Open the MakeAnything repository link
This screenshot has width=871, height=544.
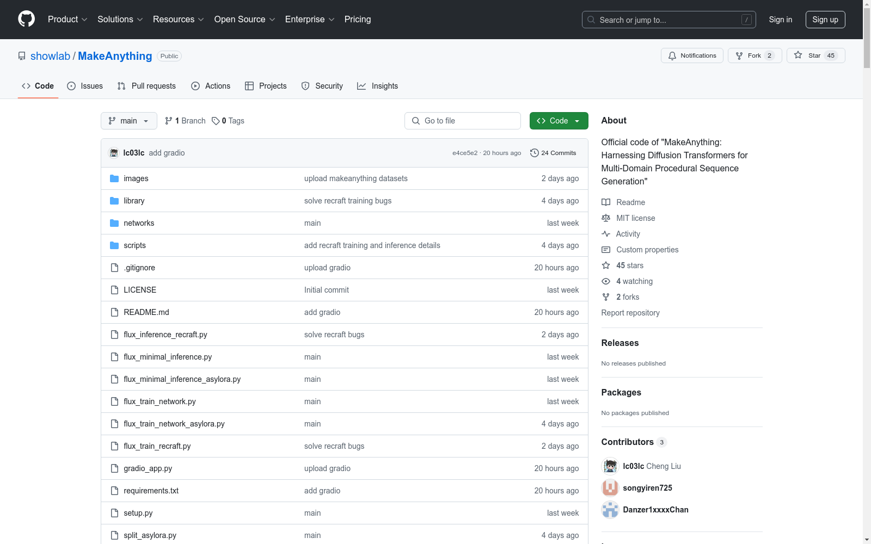click(115, 56)
